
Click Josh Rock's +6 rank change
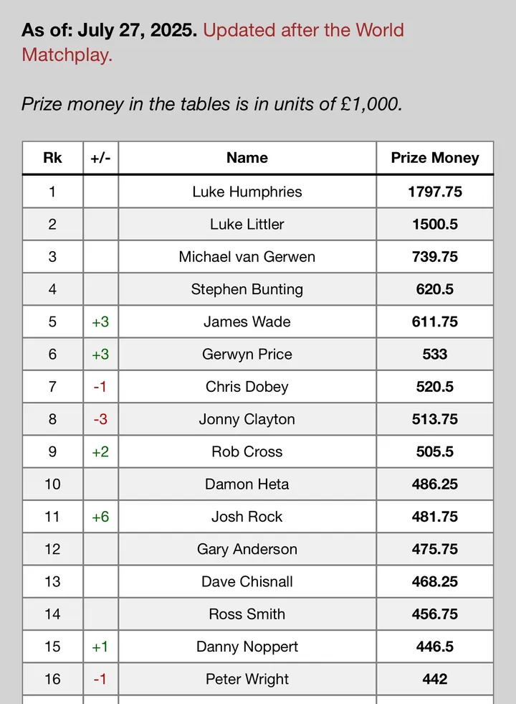(100, 517)
